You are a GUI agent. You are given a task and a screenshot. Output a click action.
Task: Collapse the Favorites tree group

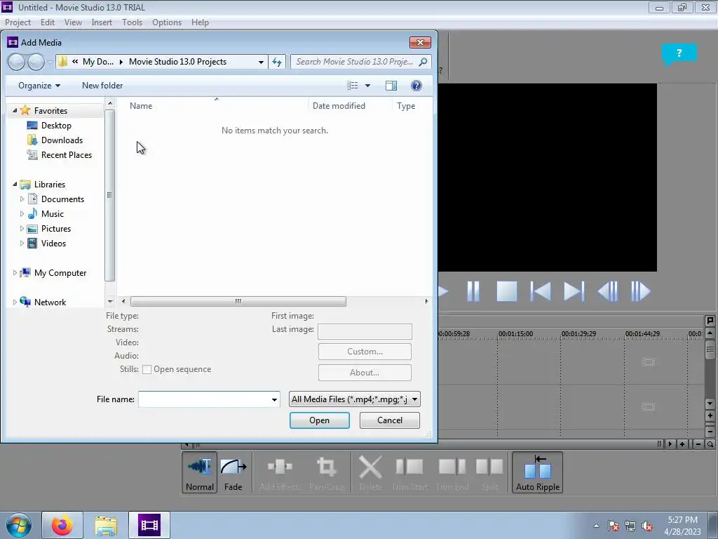coord(15,110)
